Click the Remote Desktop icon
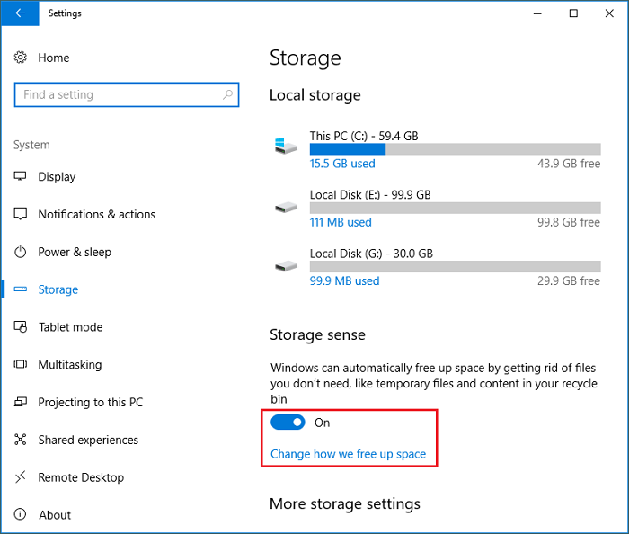This screenshot has width=629, height=534. (x=21, y=477)
